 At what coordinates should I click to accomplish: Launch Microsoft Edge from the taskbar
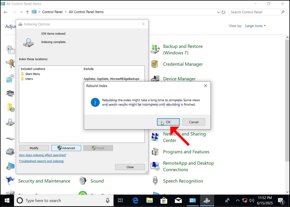(135, 201)
